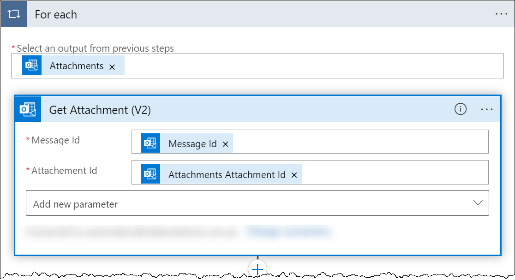
Task: Click the Get Attachment (V2) title
Action: coord(100,110)
